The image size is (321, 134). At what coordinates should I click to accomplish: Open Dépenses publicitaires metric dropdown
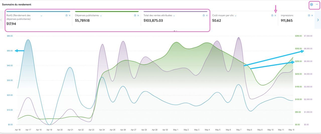pyautogui.click(x=101, y=15)
